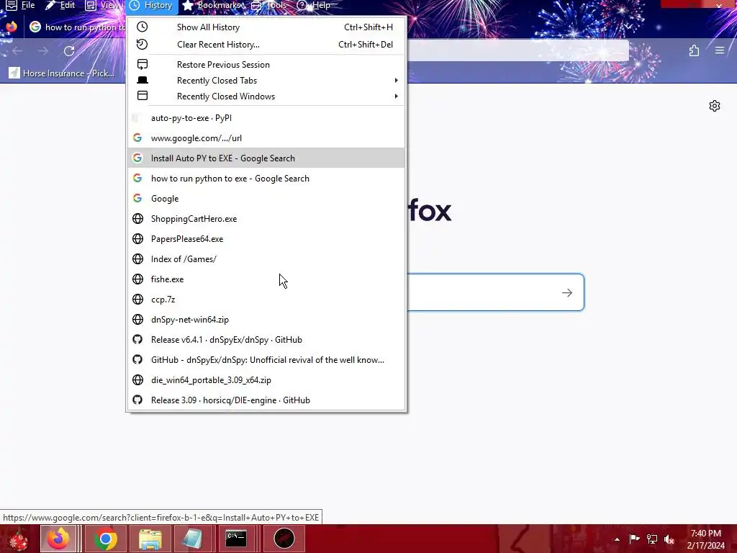The width and height of the screenshot is (737, 553).
Task: Click the clock icon beside Show All History
Action: tap(142, 27)
